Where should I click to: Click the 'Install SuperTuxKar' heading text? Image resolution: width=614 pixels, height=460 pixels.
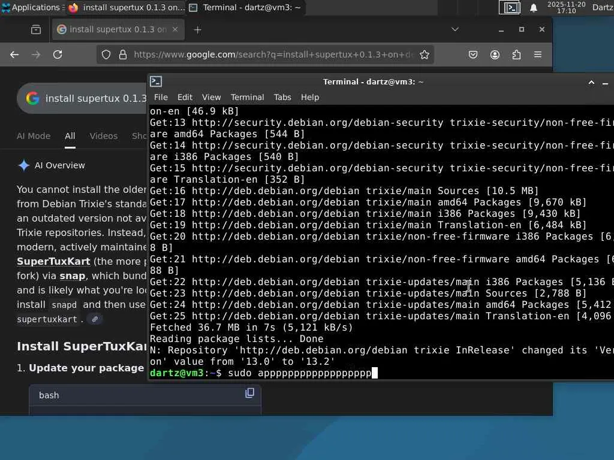point(82,346)
